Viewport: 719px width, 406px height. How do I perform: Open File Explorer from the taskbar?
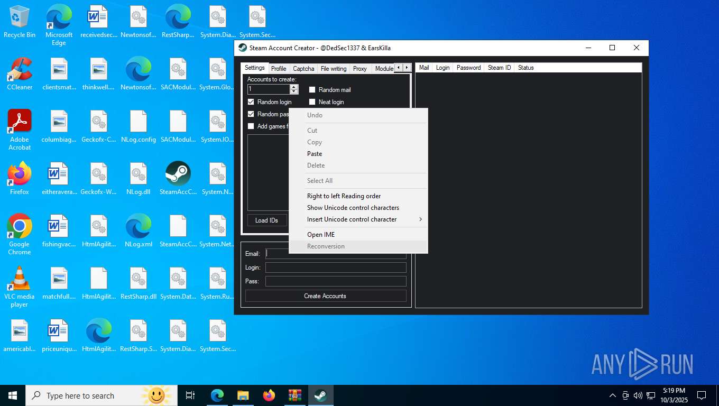click(x=243, y=395)
